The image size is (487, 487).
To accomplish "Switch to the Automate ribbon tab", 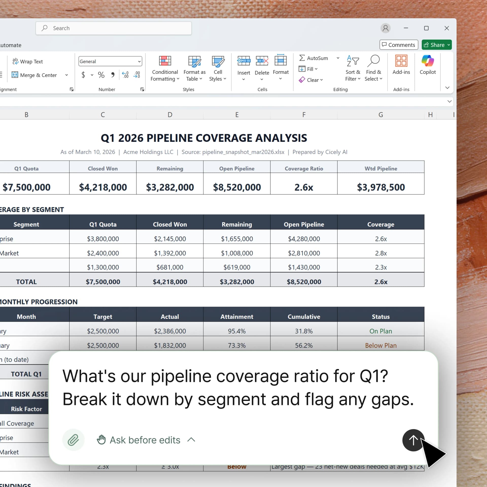I will pos(11,45).
